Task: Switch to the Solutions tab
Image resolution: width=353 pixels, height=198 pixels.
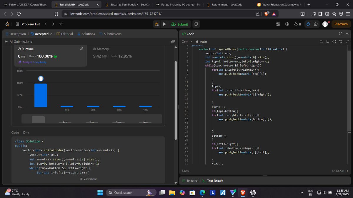Action: point(86,34)
